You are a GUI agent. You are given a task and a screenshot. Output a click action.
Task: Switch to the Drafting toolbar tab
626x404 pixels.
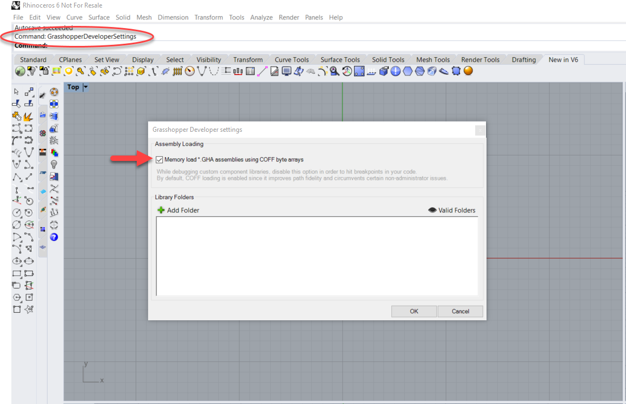click(524, 60)
